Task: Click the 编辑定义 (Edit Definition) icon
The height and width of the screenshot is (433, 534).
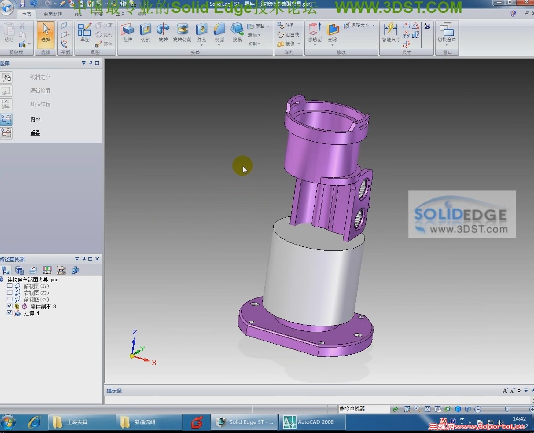Action: (6, 77)
